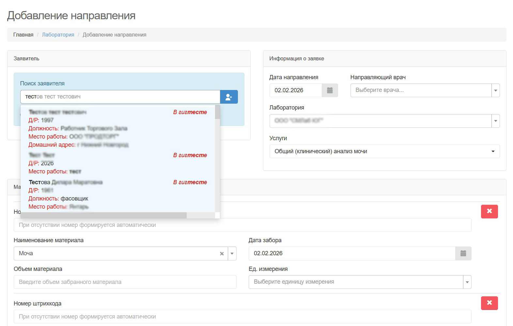Image resolution: width=513 pixels, height=326 pixels.
Task: Expand the Наименование материала dropdown arrow
Action: point(232,254)
